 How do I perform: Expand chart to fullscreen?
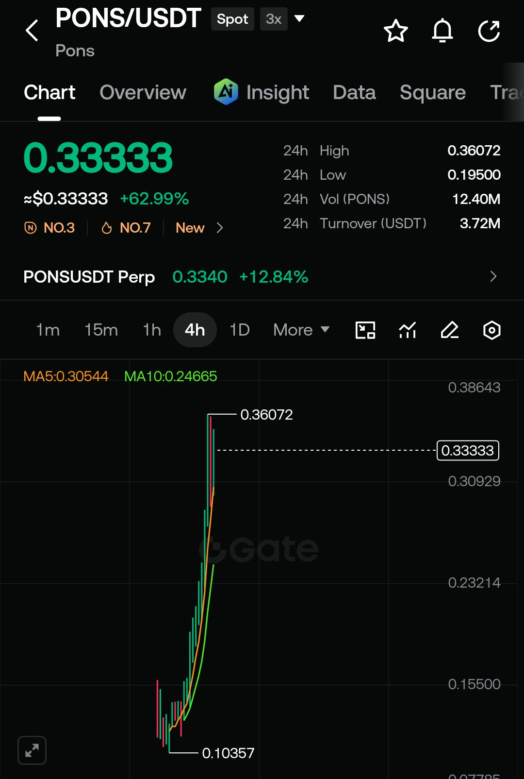(32, 750)
